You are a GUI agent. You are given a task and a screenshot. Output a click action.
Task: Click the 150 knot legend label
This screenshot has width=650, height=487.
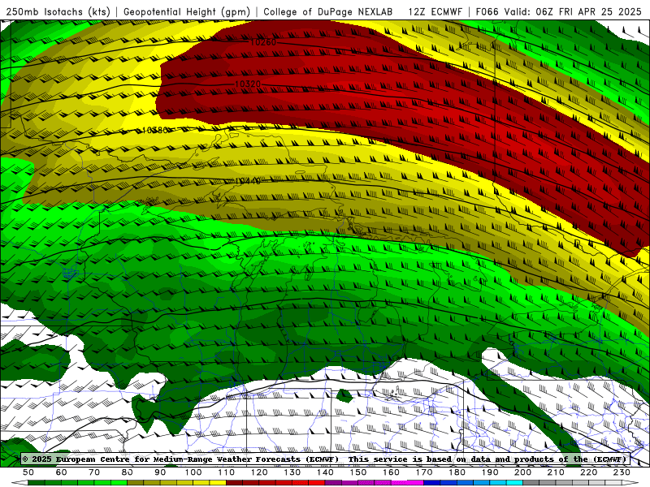click(357, 472)
